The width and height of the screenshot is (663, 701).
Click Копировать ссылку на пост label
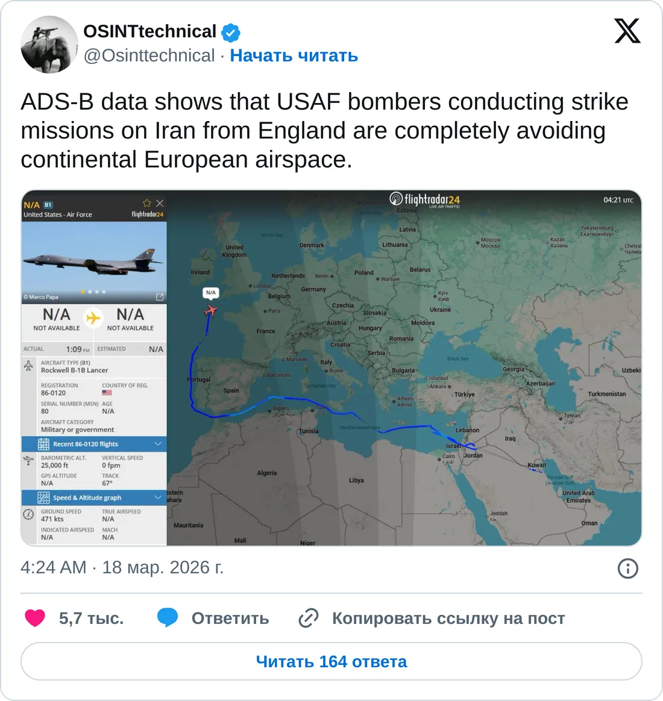448,618
